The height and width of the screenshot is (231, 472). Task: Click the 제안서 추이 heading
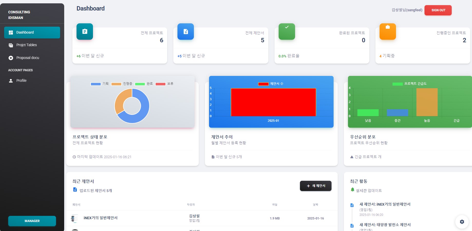pyautogui.click(x=222, y=137)
